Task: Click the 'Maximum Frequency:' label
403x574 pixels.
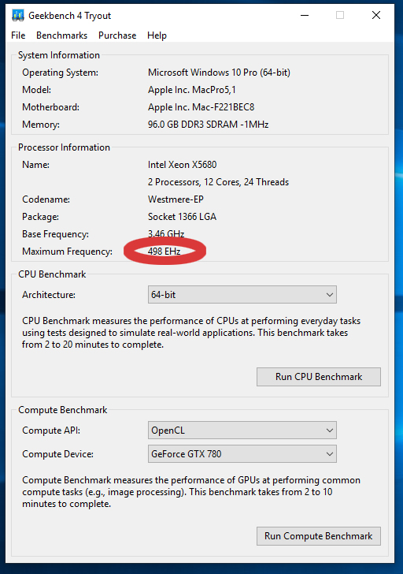Action: click(x=67, y=252)
